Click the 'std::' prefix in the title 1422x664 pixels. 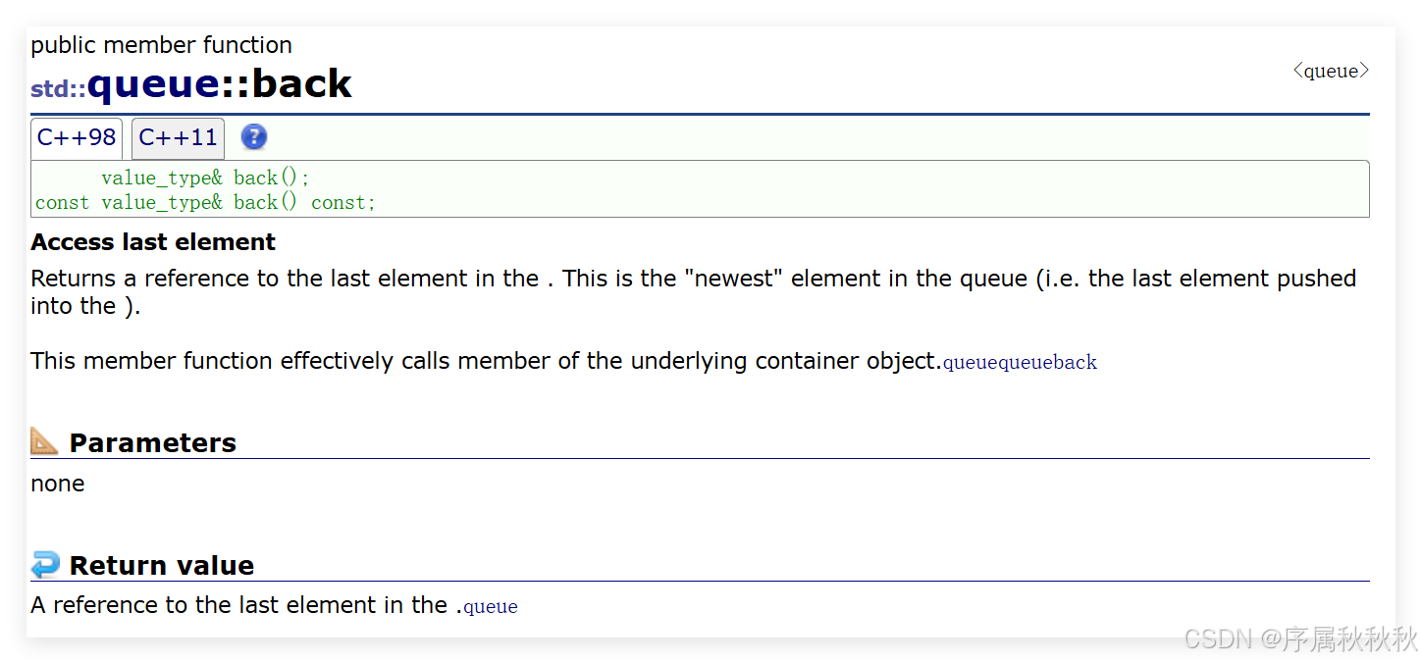click(x=59, y=89)
